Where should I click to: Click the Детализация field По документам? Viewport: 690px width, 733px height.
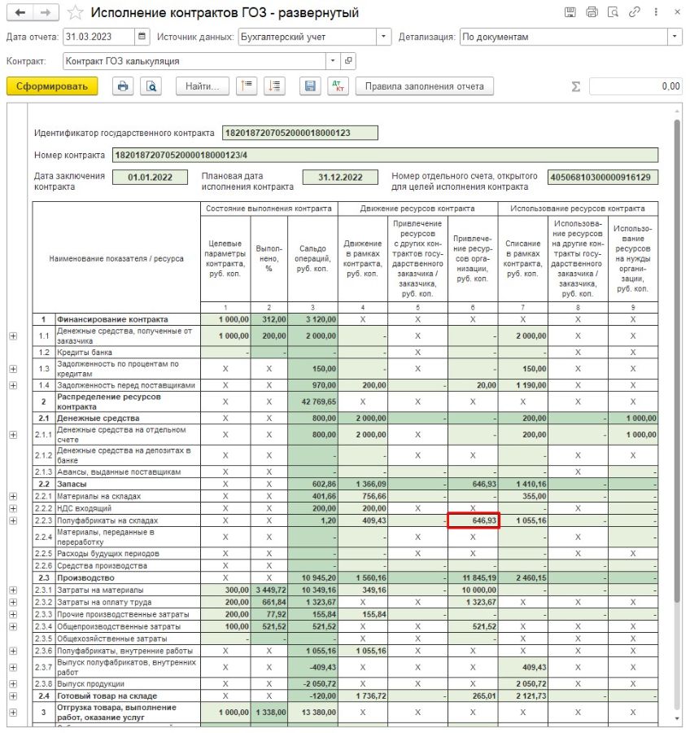coord(563,37)
